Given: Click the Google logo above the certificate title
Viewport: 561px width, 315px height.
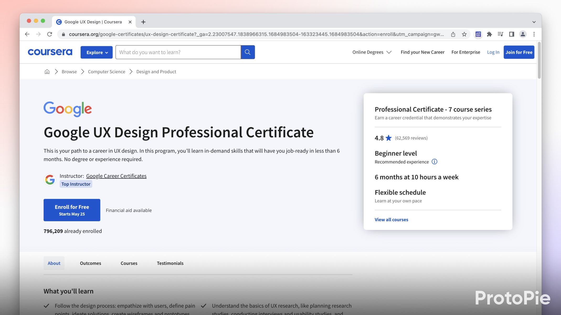Looking at the screenshot, I should [x=67, y=109].
